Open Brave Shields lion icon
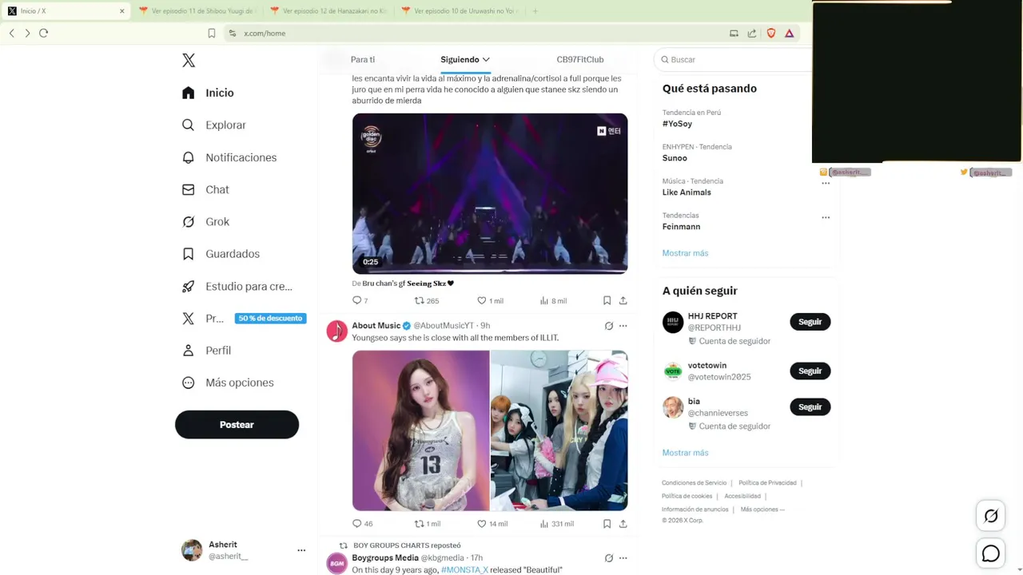Screen dimensions: 1023x575 (x=771, y=34)
